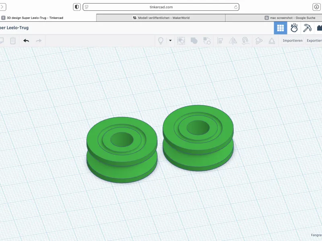Click the redo arrow in the toolbar
The image size is (322, 241).
coord(39,41)
